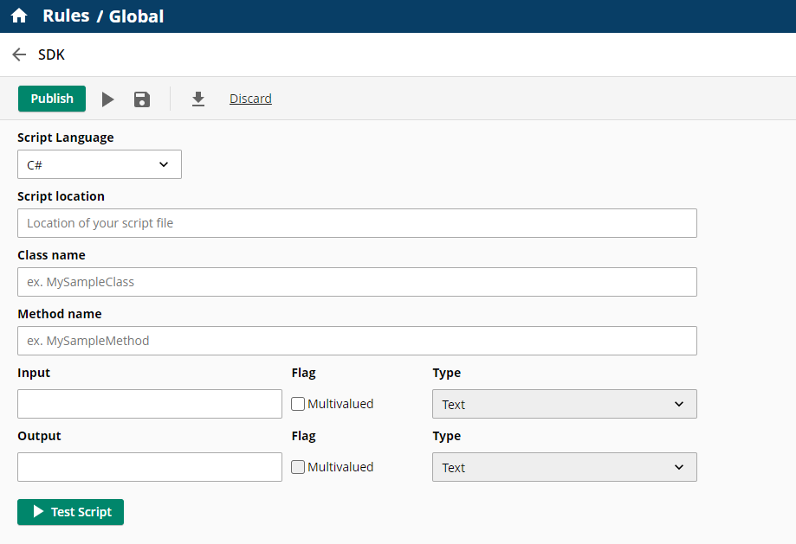This screenshot has width=796, height=544.
Task: Go back using the arrow beside SDK
Action: (19, 54)
